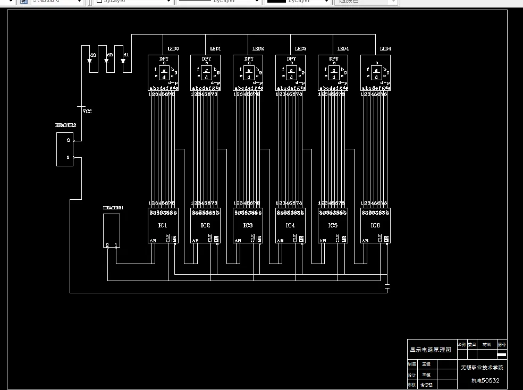Select the IC1 chip label

(163, 225)
